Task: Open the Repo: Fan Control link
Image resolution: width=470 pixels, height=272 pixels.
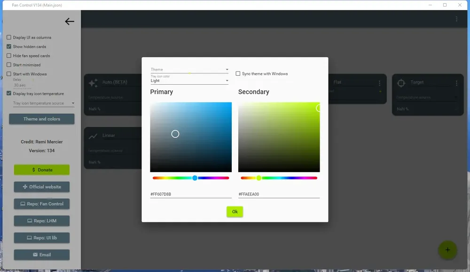Action: [x=42, y=204]
